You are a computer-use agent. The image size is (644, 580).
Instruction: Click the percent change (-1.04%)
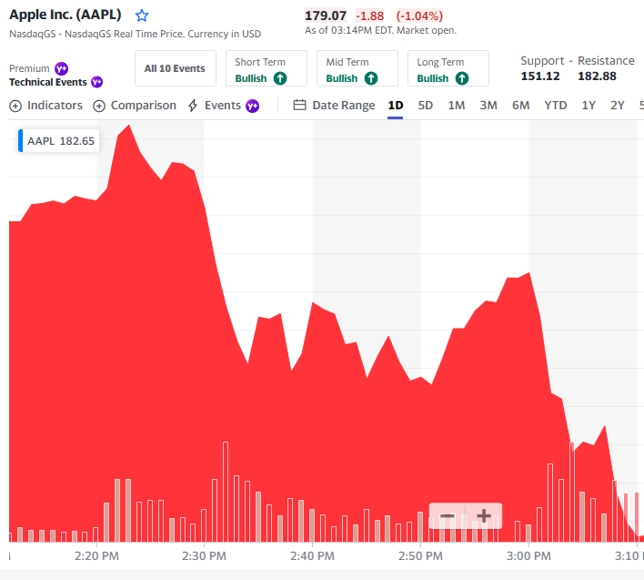tap(419, 16)
